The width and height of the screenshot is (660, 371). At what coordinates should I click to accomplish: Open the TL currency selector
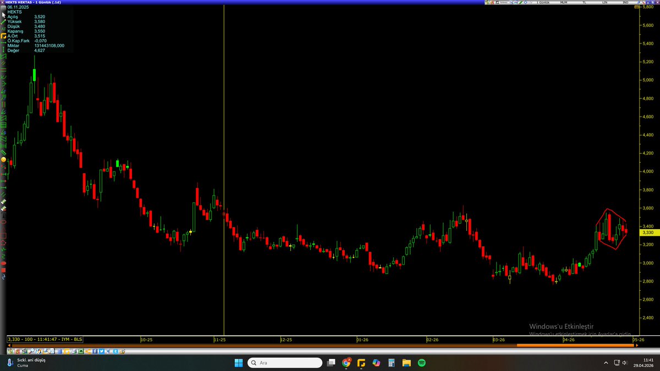pos(584,3)
